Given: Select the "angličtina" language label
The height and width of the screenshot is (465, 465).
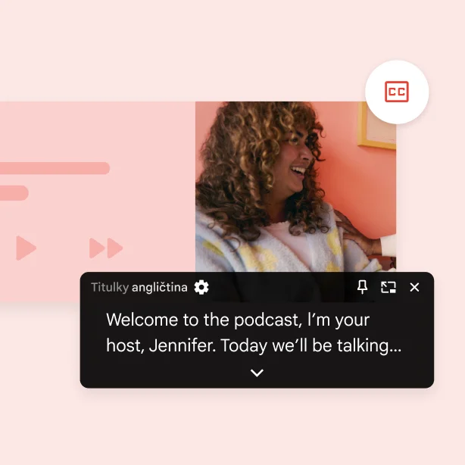Looking at the screenshot, I should pos(160,288).
